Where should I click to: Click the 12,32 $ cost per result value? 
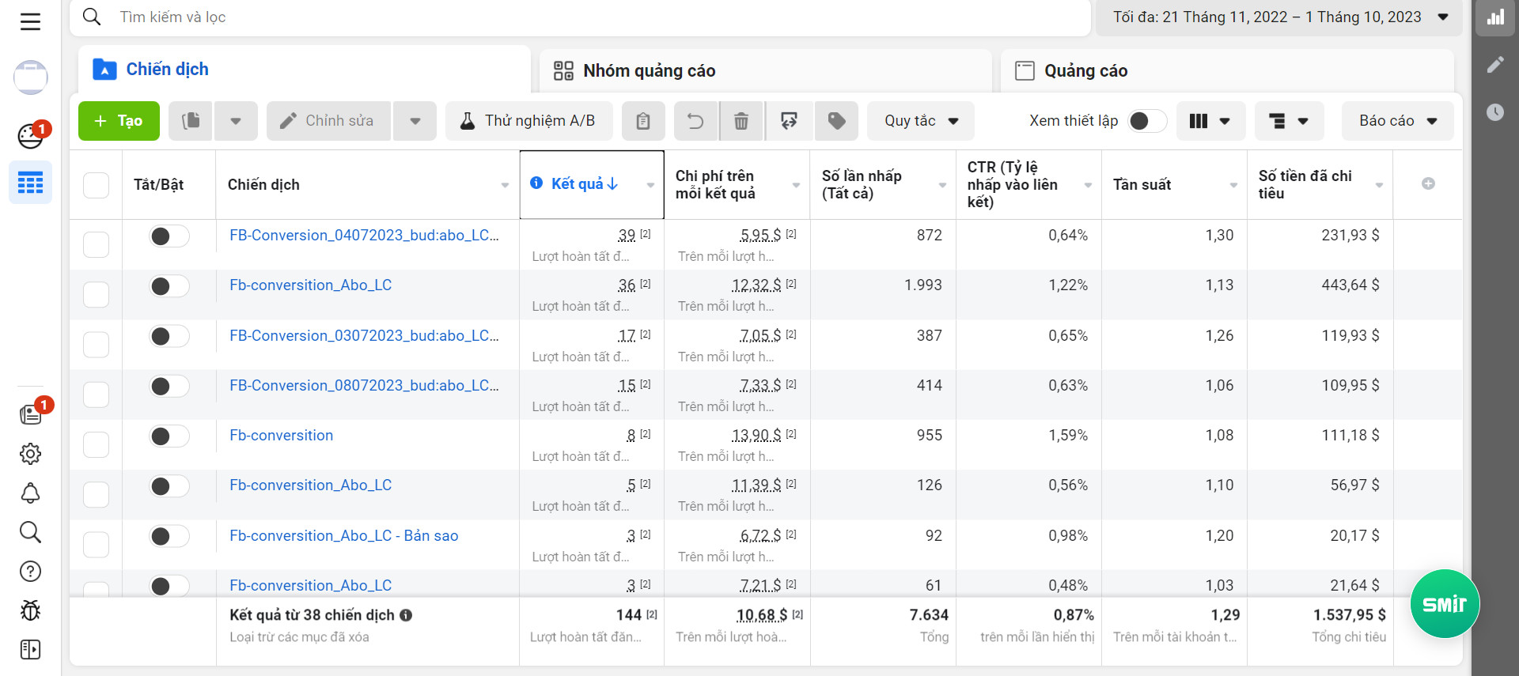point(756,285)
